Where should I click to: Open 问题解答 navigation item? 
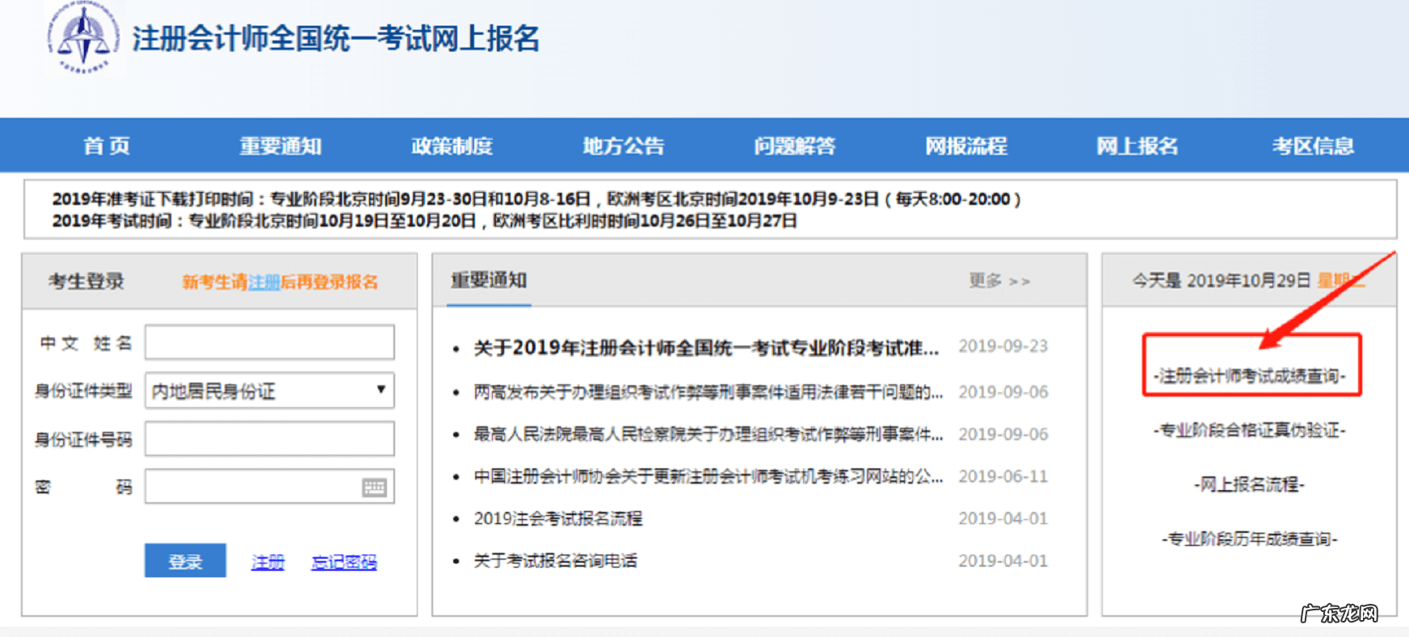pyautogui.click(x=794, y=146)
